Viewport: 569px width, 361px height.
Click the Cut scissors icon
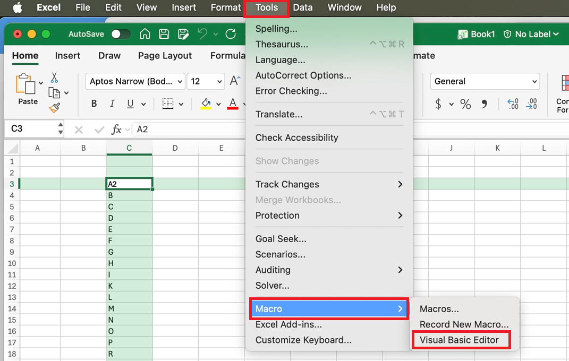pos(54,77)
